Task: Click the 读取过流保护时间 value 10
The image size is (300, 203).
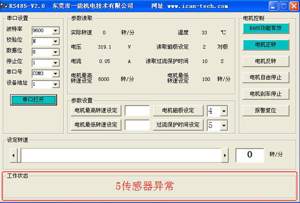Action: coord(205,61)
